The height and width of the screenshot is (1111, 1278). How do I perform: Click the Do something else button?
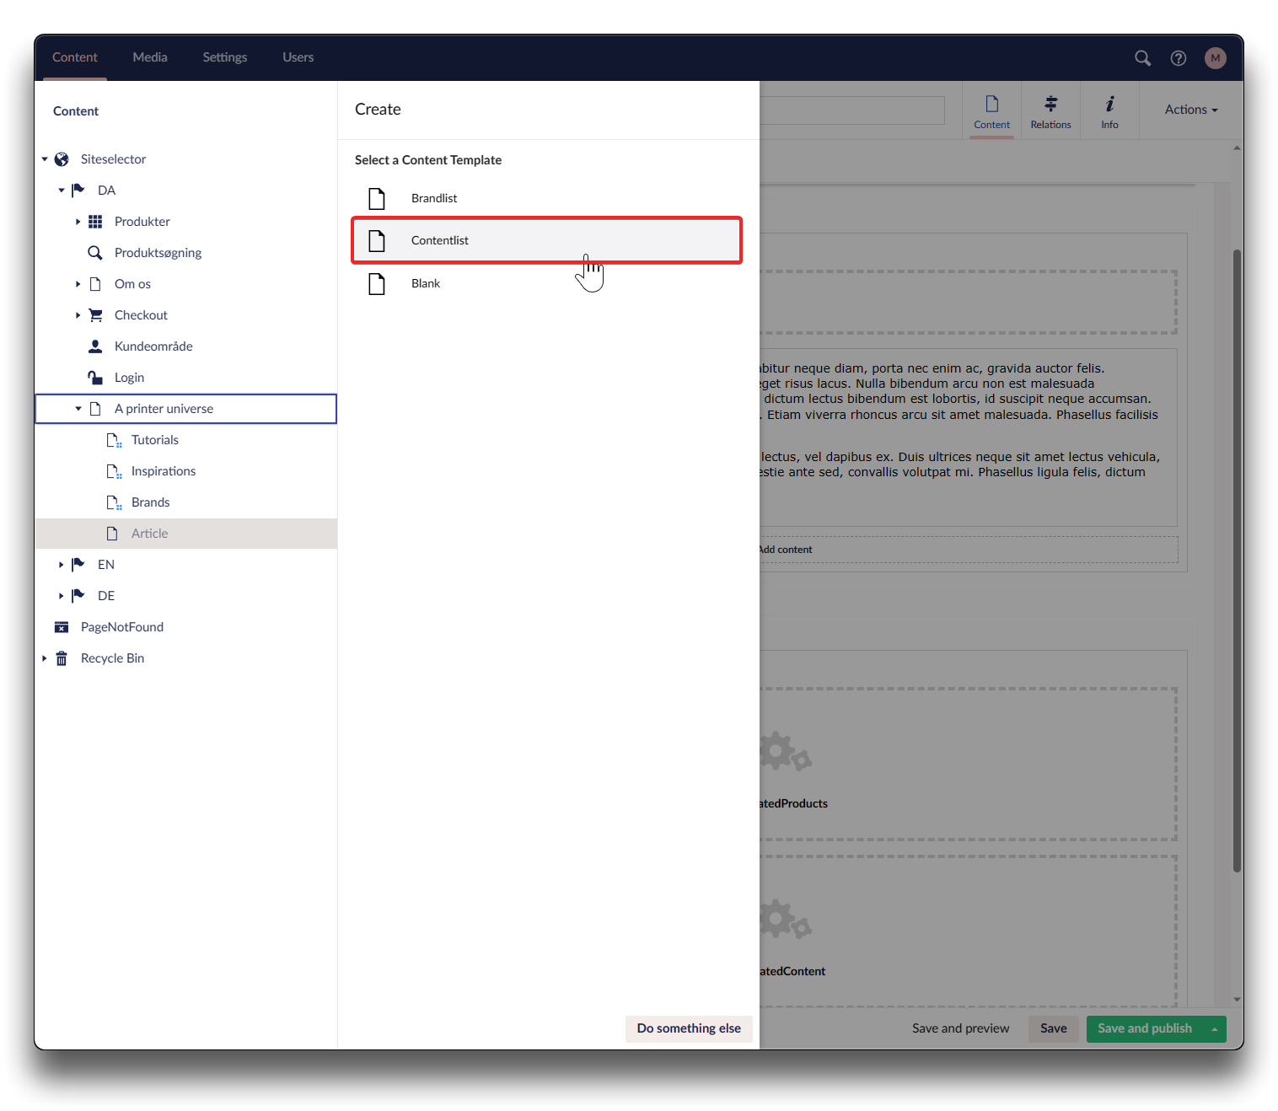[x=689, y=1028]
